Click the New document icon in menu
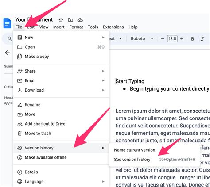Screen dimensions: 210x187 (x=19, y=38)
